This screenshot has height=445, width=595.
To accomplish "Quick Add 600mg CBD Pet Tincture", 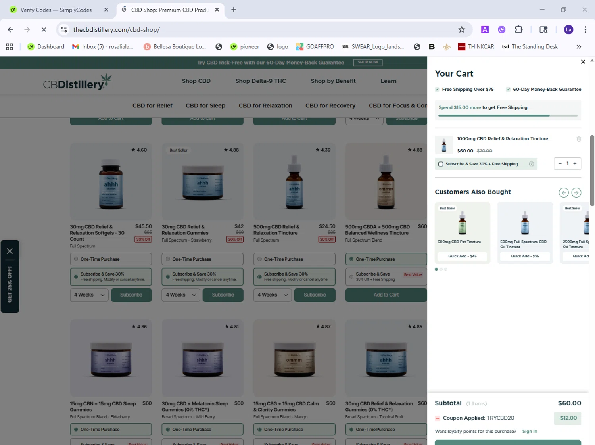I will coord(463,256).
